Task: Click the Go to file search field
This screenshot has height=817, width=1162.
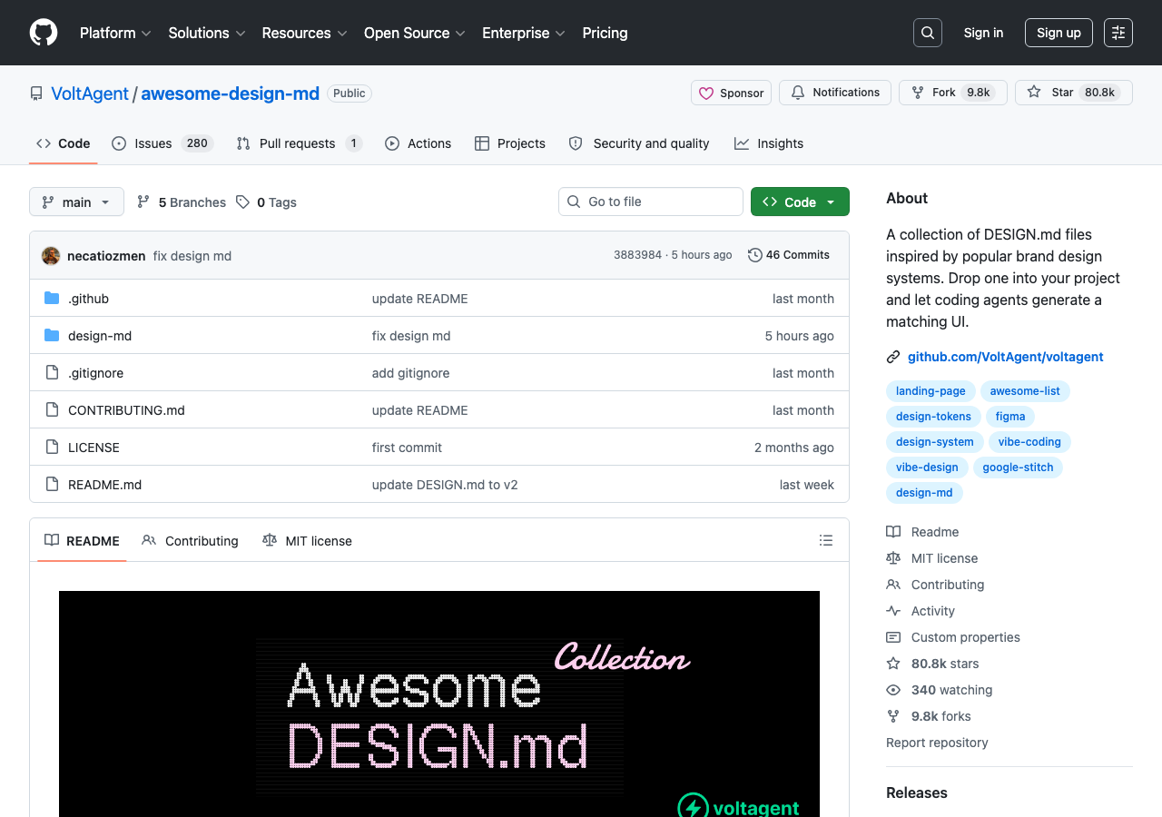Action: point(651,202)
